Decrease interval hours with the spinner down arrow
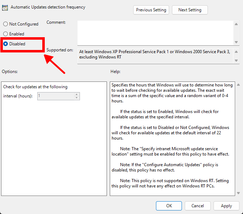Viewport: 243px width, 214px height. (76, 98)
